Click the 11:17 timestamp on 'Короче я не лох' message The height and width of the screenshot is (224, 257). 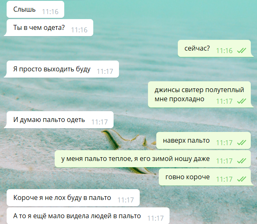click(x=126, y=200)
